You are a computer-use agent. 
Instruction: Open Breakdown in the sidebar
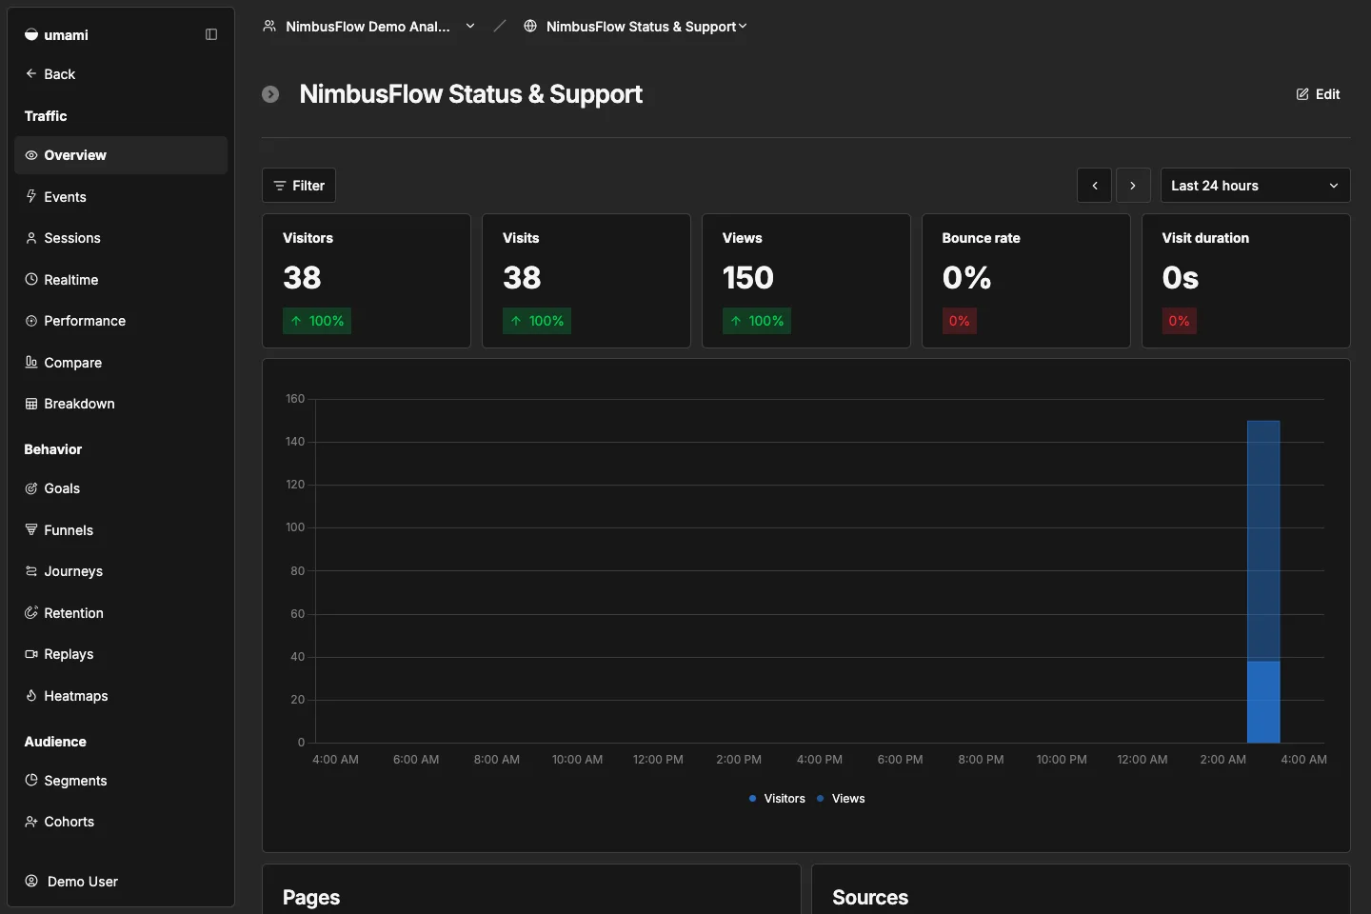[121, 404]
